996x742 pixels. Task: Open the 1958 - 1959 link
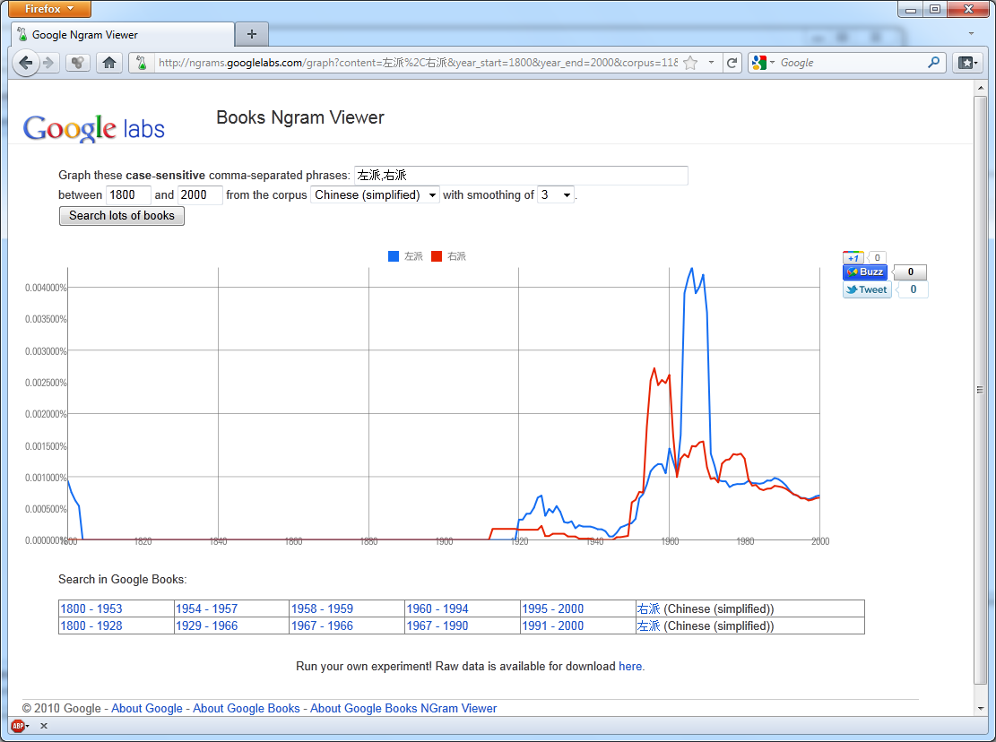[x=322, y=608]
